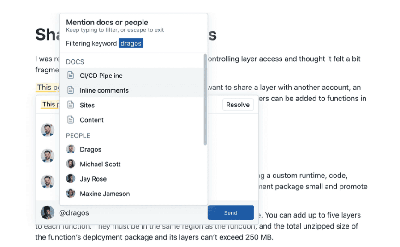Click Dragos's avatar in the People list
This screenshot has height=247, width=400.
click(x=71, y=149)
